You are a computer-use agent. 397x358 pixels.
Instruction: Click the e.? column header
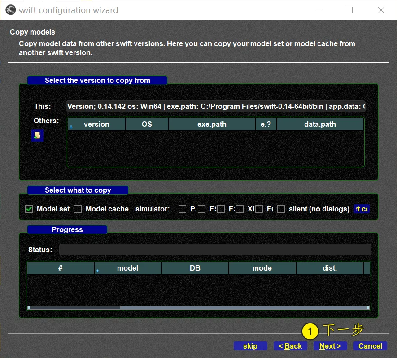tap(266, 125)
